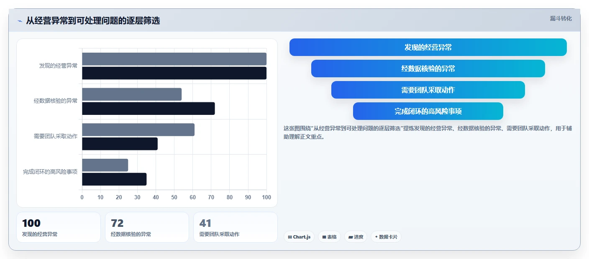Click the 表格 tag chip
The image size is (589, 259).
(329, 237)
